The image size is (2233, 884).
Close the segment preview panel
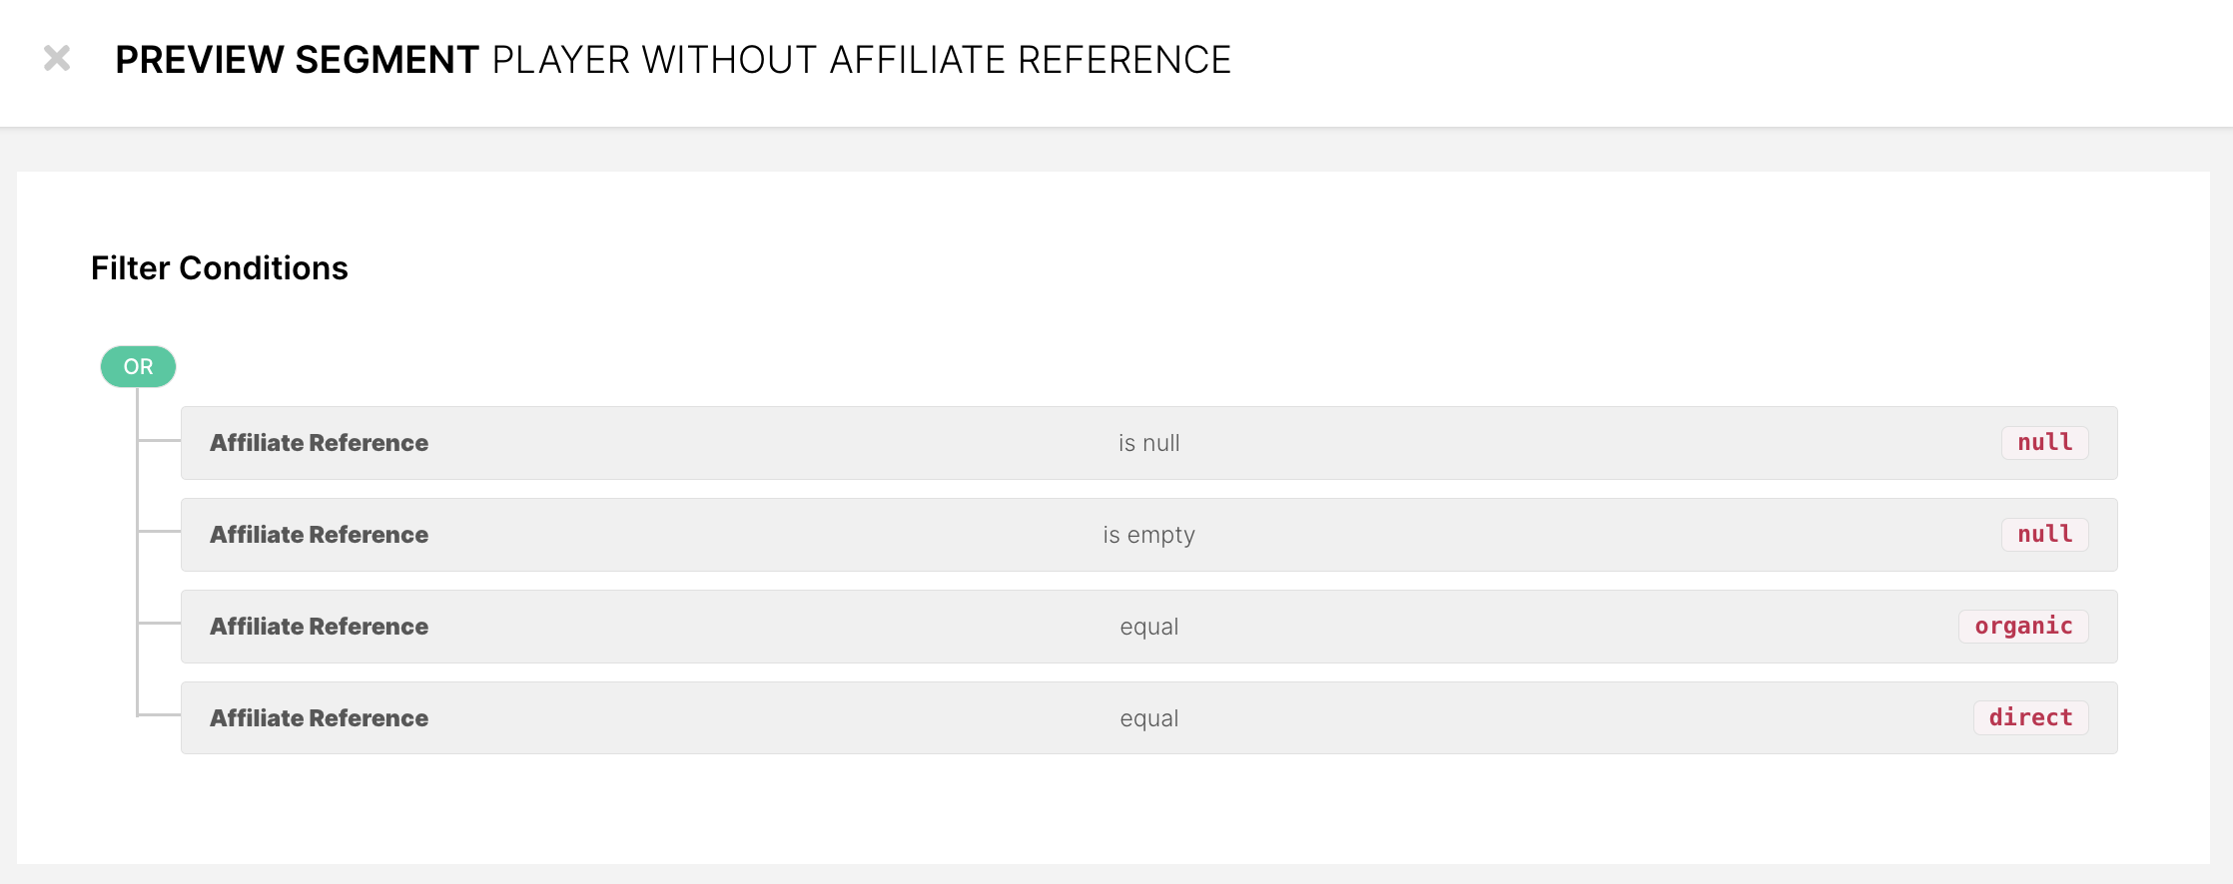57,59
